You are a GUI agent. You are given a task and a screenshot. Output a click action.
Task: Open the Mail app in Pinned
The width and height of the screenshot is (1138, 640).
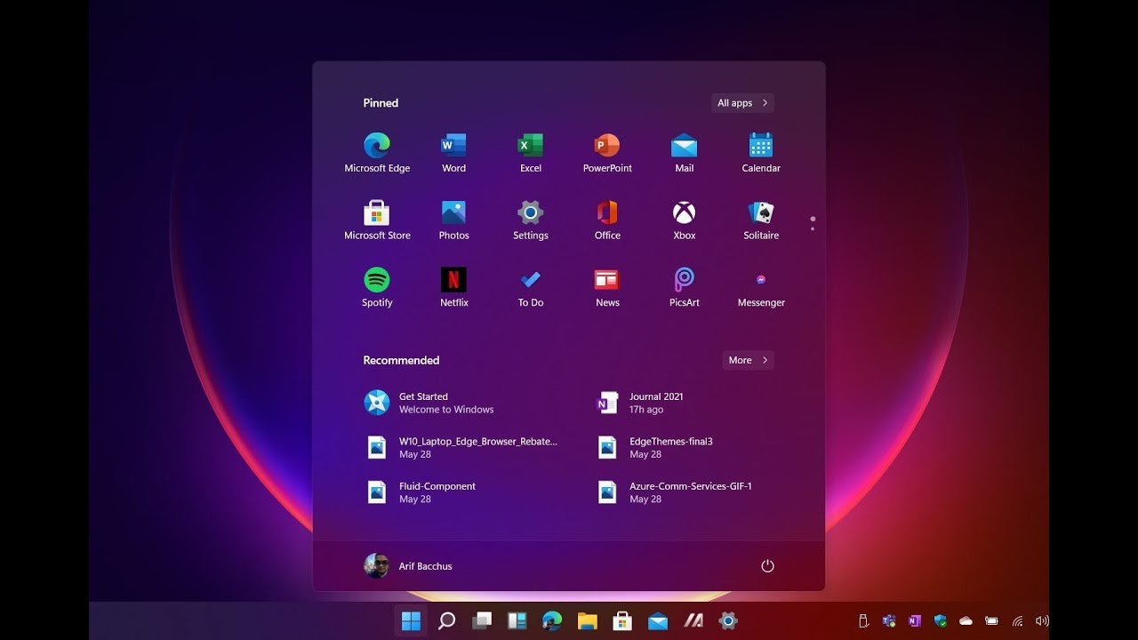click(684, 153)
